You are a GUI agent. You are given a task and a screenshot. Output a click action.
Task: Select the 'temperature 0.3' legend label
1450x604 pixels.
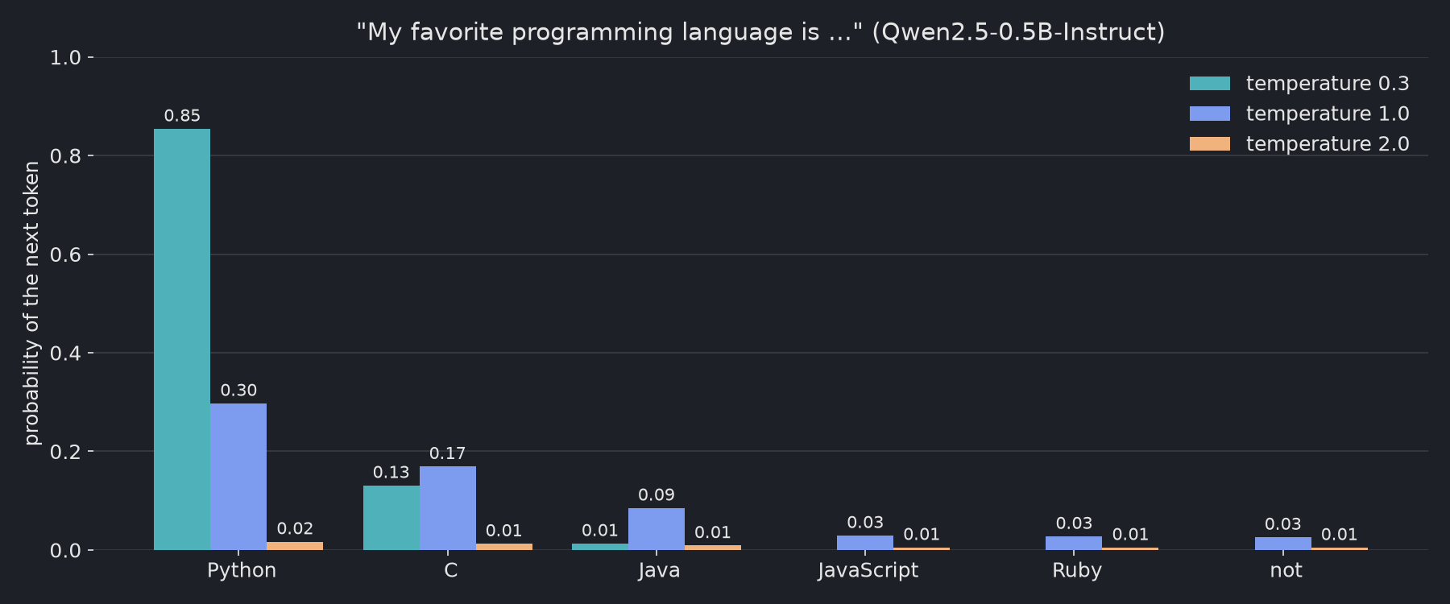(1328, 84)
